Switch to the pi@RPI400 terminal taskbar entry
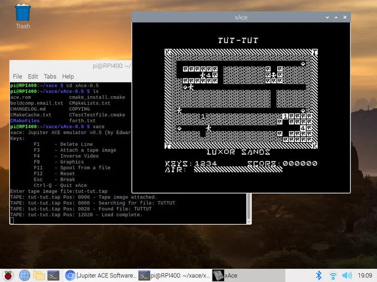Image resolution: width=377 pixels, height=282 pixels. click(174, 275)
